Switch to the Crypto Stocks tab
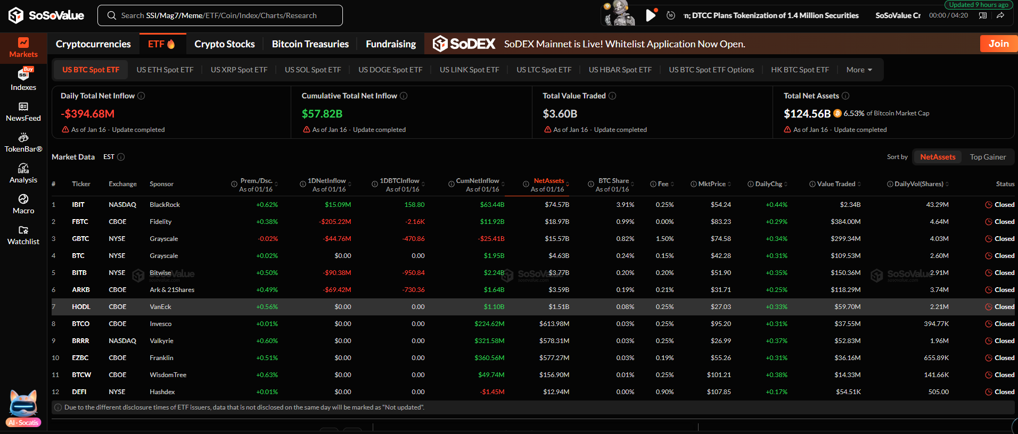The height and width of the screenshot is (434, 1018). pos(224,44)
